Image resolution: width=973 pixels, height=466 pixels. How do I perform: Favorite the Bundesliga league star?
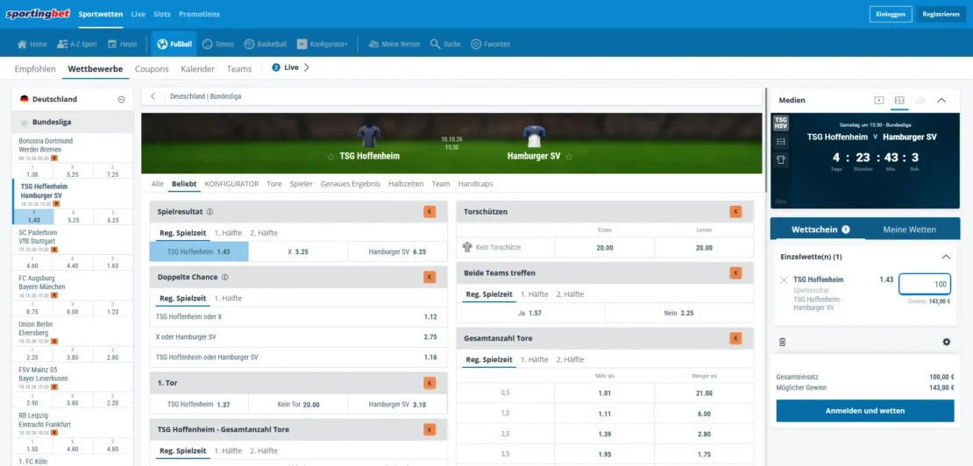pyautogui.click(x=25, y=123)
